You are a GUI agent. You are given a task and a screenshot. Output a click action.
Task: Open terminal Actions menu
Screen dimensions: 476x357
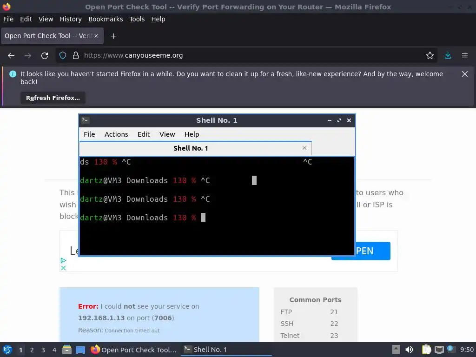116,134
